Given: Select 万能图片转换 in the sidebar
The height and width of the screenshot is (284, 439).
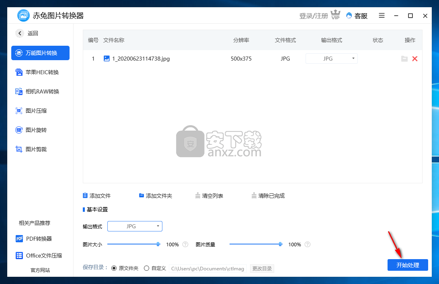Looking at the screenshot, I should (x=40, y=53).
